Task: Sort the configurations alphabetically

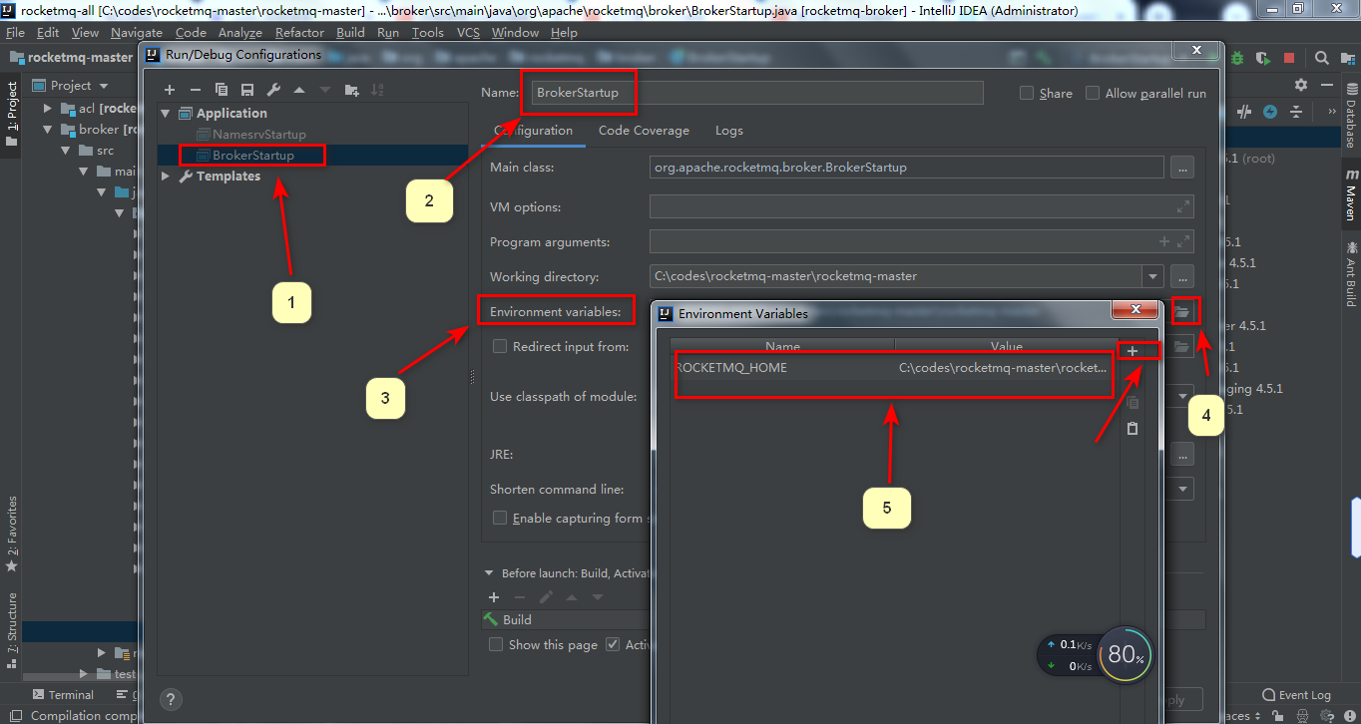Action: point(377,90)
